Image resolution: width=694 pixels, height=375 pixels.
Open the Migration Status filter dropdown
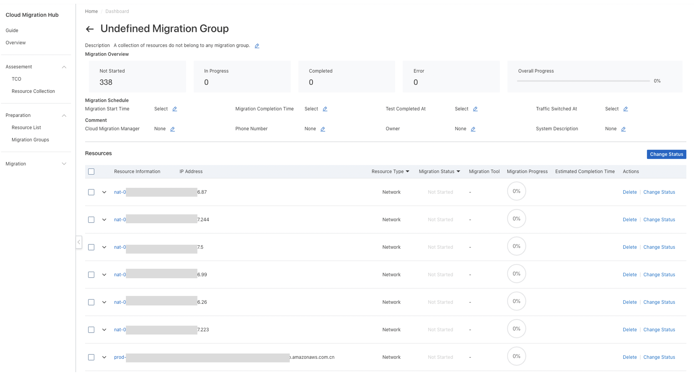coord(458,171)
